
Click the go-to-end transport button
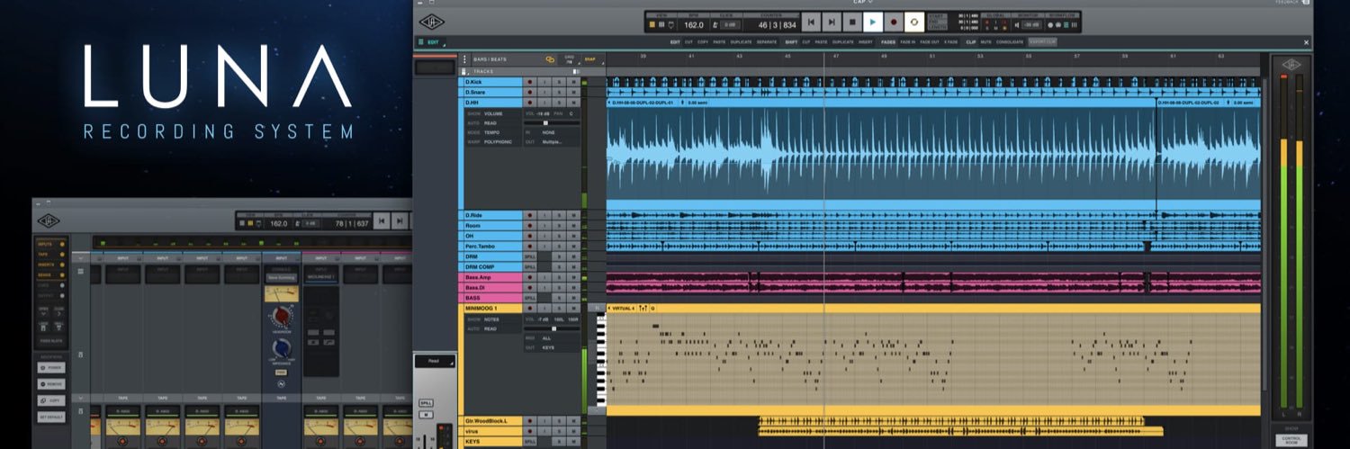point(831,22)
